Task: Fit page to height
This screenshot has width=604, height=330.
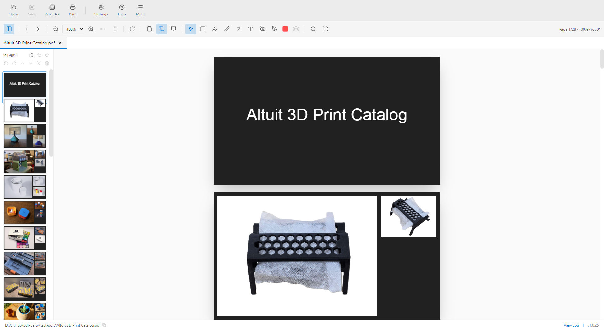Action: coord(115,29)
